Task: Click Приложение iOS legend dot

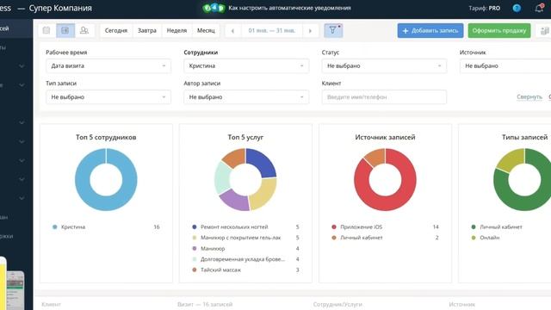Action: coord(334,227)
